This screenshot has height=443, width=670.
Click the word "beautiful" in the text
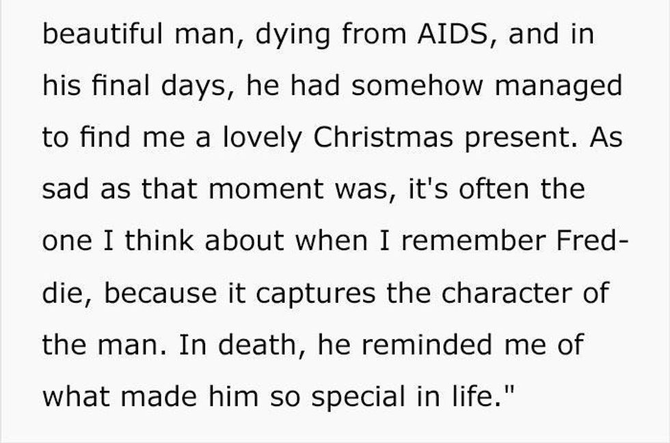point(103,33)
